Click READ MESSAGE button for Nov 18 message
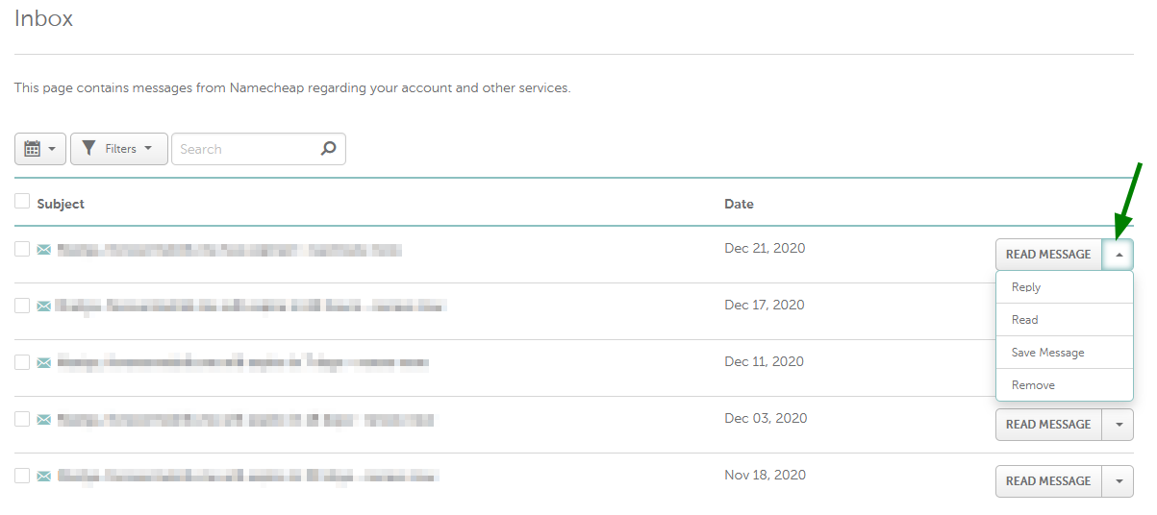 point(1048,481)
